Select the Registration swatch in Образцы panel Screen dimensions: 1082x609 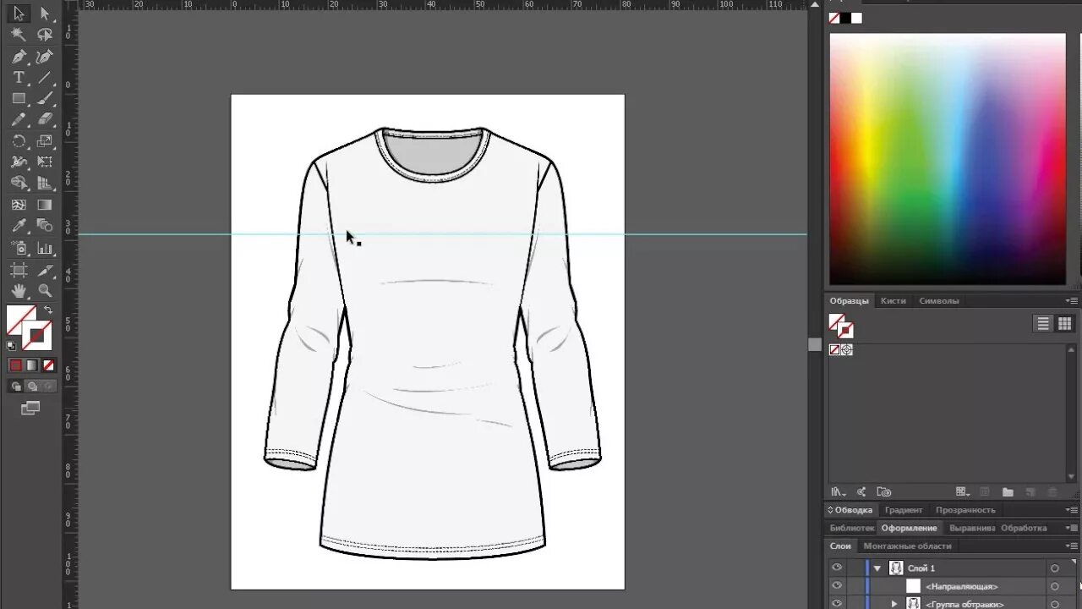click(846, 349)
